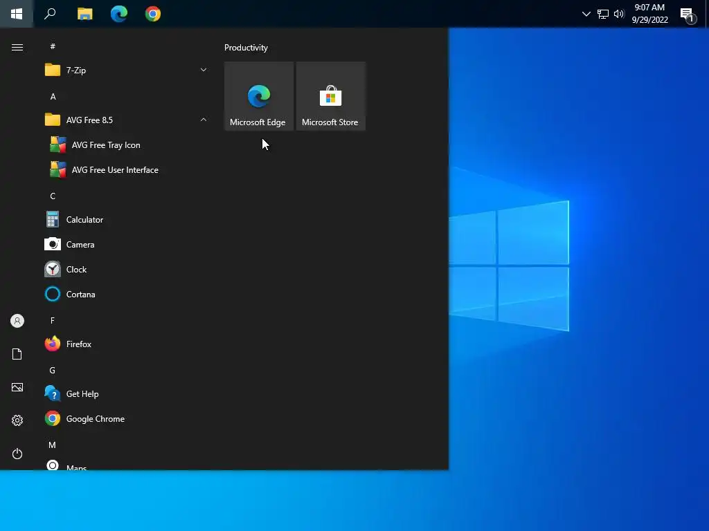Launch Google Chrome from the app list
The height and width of the screenshot is (531, 709).
point(126,418)
